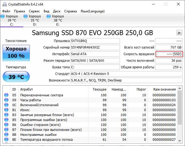Open the Диск menu
The image size is (185, 146).
coord(57,11)
